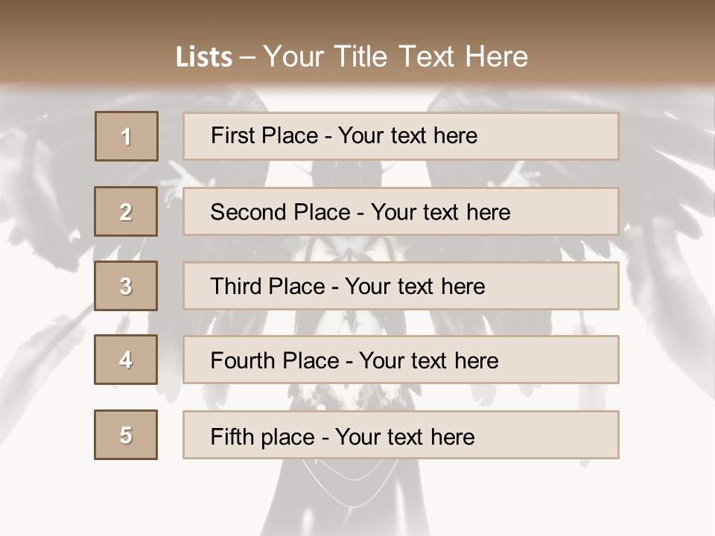The image size is (715, 536).
Task: Select the number 2 box
Action: pyautogui.click(x=126, y=211)
